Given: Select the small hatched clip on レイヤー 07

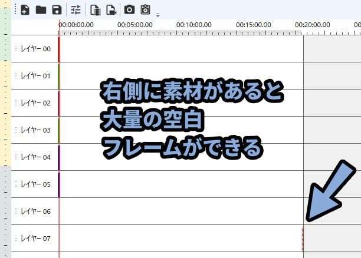Looking at the screenshot, I should [x=303, y=239].
